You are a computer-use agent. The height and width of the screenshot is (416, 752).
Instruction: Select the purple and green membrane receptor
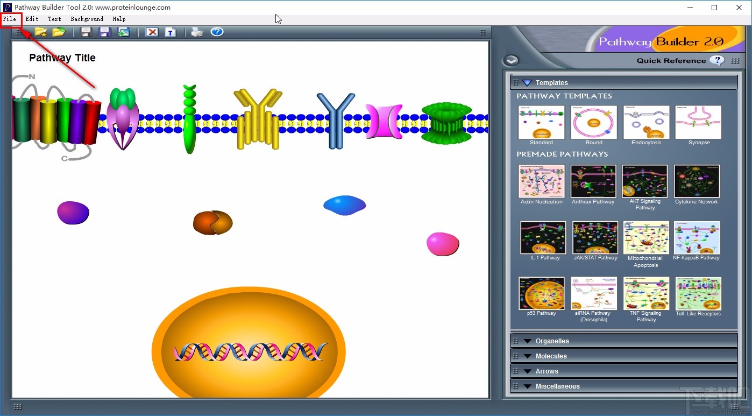click(x=123, y=118)
